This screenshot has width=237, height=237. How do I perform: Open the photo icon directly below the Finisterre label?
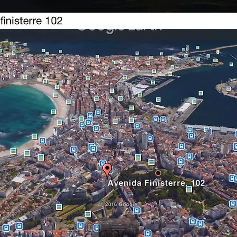click(x=189, y=189)
